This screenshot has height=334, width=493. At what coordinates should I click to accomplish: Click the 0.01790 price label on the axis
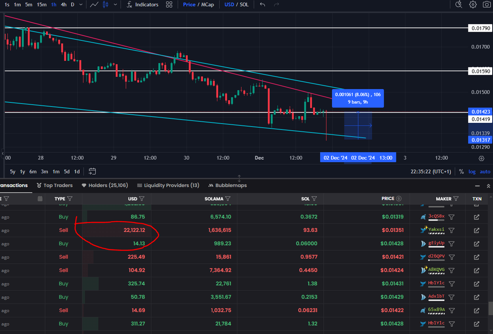pos(480,28)
